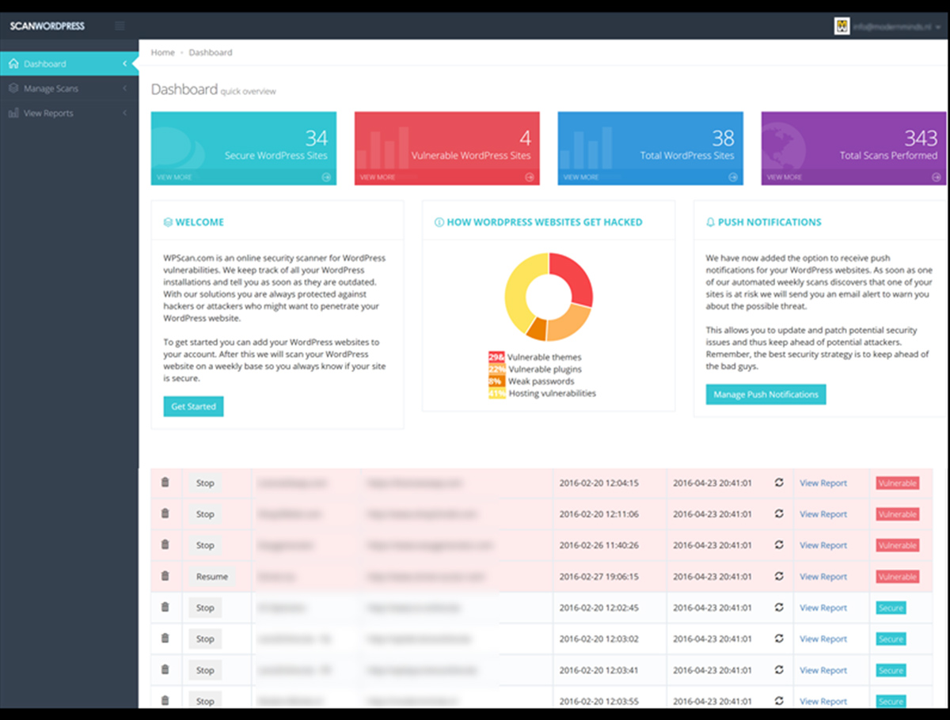Delete the scan created 2016-02-20 12:11:06
Screen dimensions: 950x720
(165, 513)
